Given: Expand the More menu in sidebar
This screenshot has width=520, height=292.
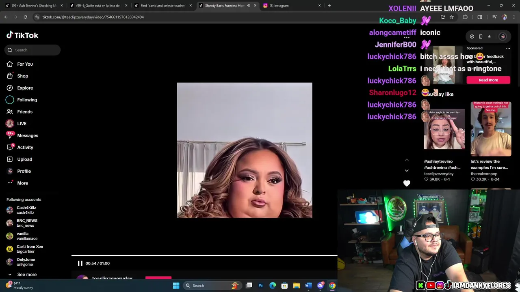Looking at the screenshot, I should pos(22,183).
